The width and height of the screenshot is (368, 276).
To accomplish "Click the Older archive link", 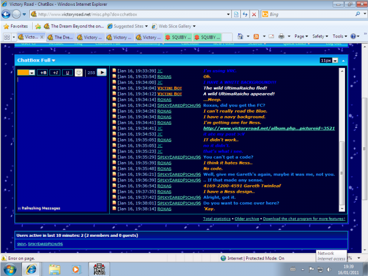I will tap(247, 218).
